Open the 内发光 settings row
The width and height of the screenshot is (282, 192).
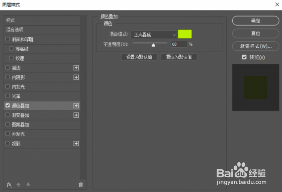(x=42, y=87)
